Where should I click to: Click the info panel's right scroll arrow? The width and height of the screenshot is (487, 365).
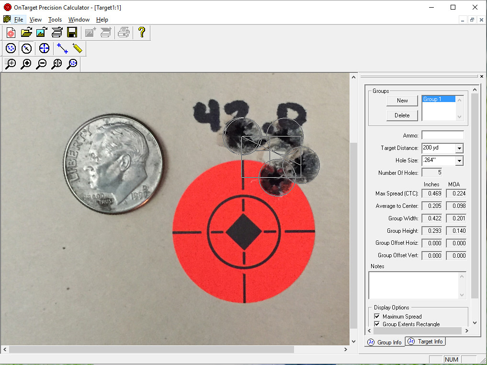click(x=466, y=331)
